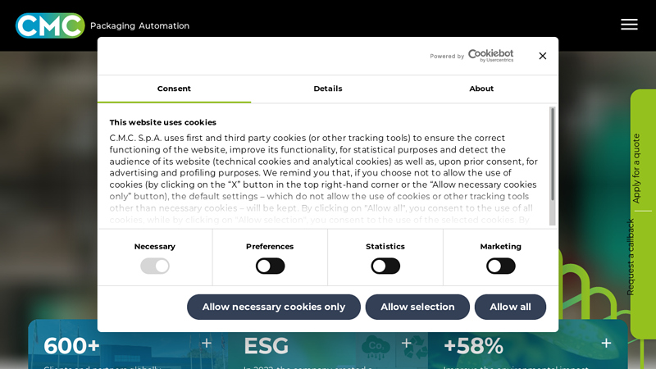
Task: Turn on the Marketing cookies toggle
Action: 501,266
